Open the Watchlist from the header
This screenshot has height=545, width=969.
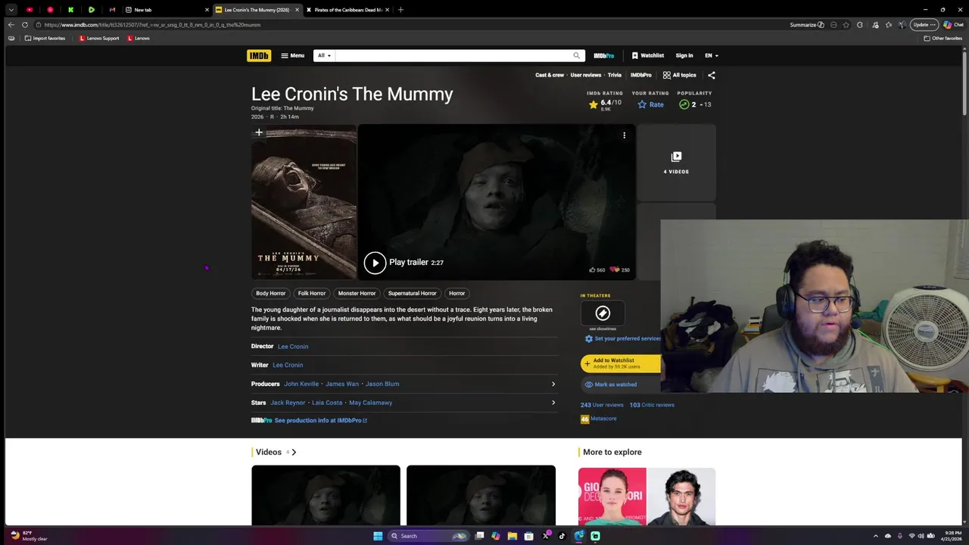pyautogui.click(x=647, y=55)
